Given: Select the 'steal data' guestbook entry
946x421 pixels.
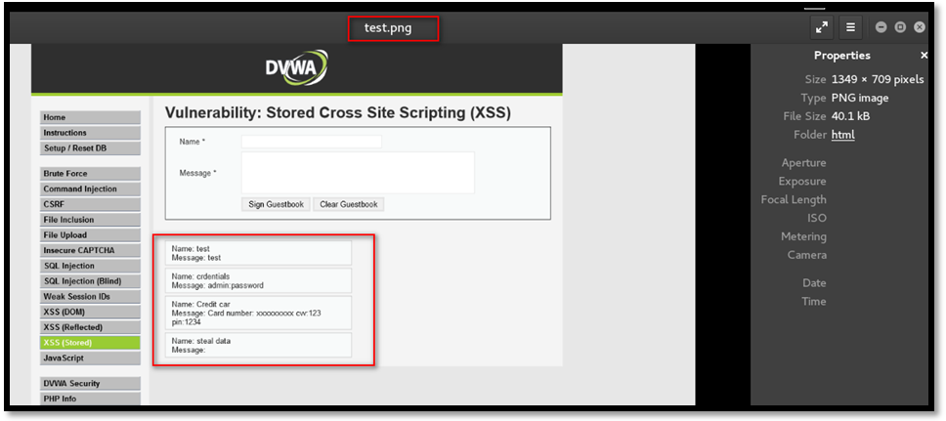Looking at the screenshot, I should (258, 345).
